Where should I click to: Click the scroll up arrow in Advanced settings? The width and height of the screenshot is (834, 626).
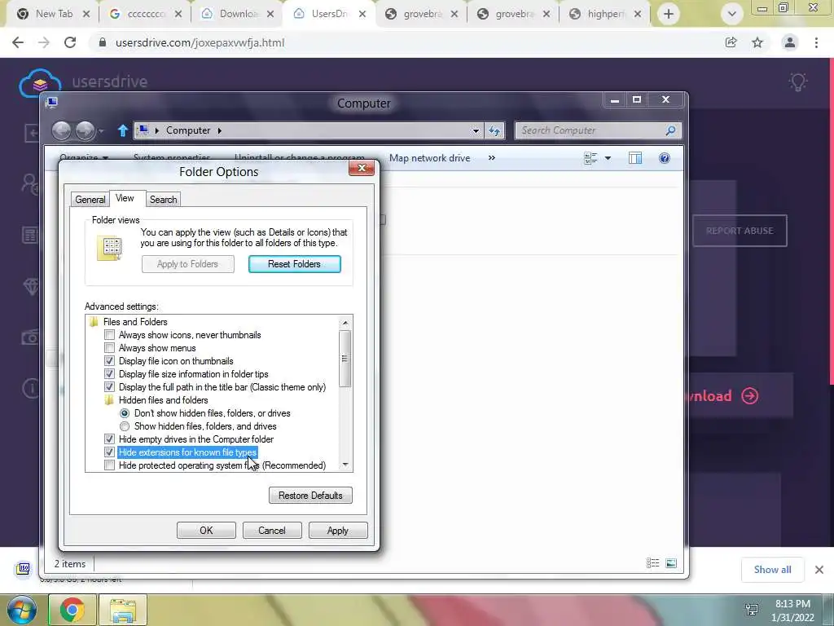pos(345,323)
